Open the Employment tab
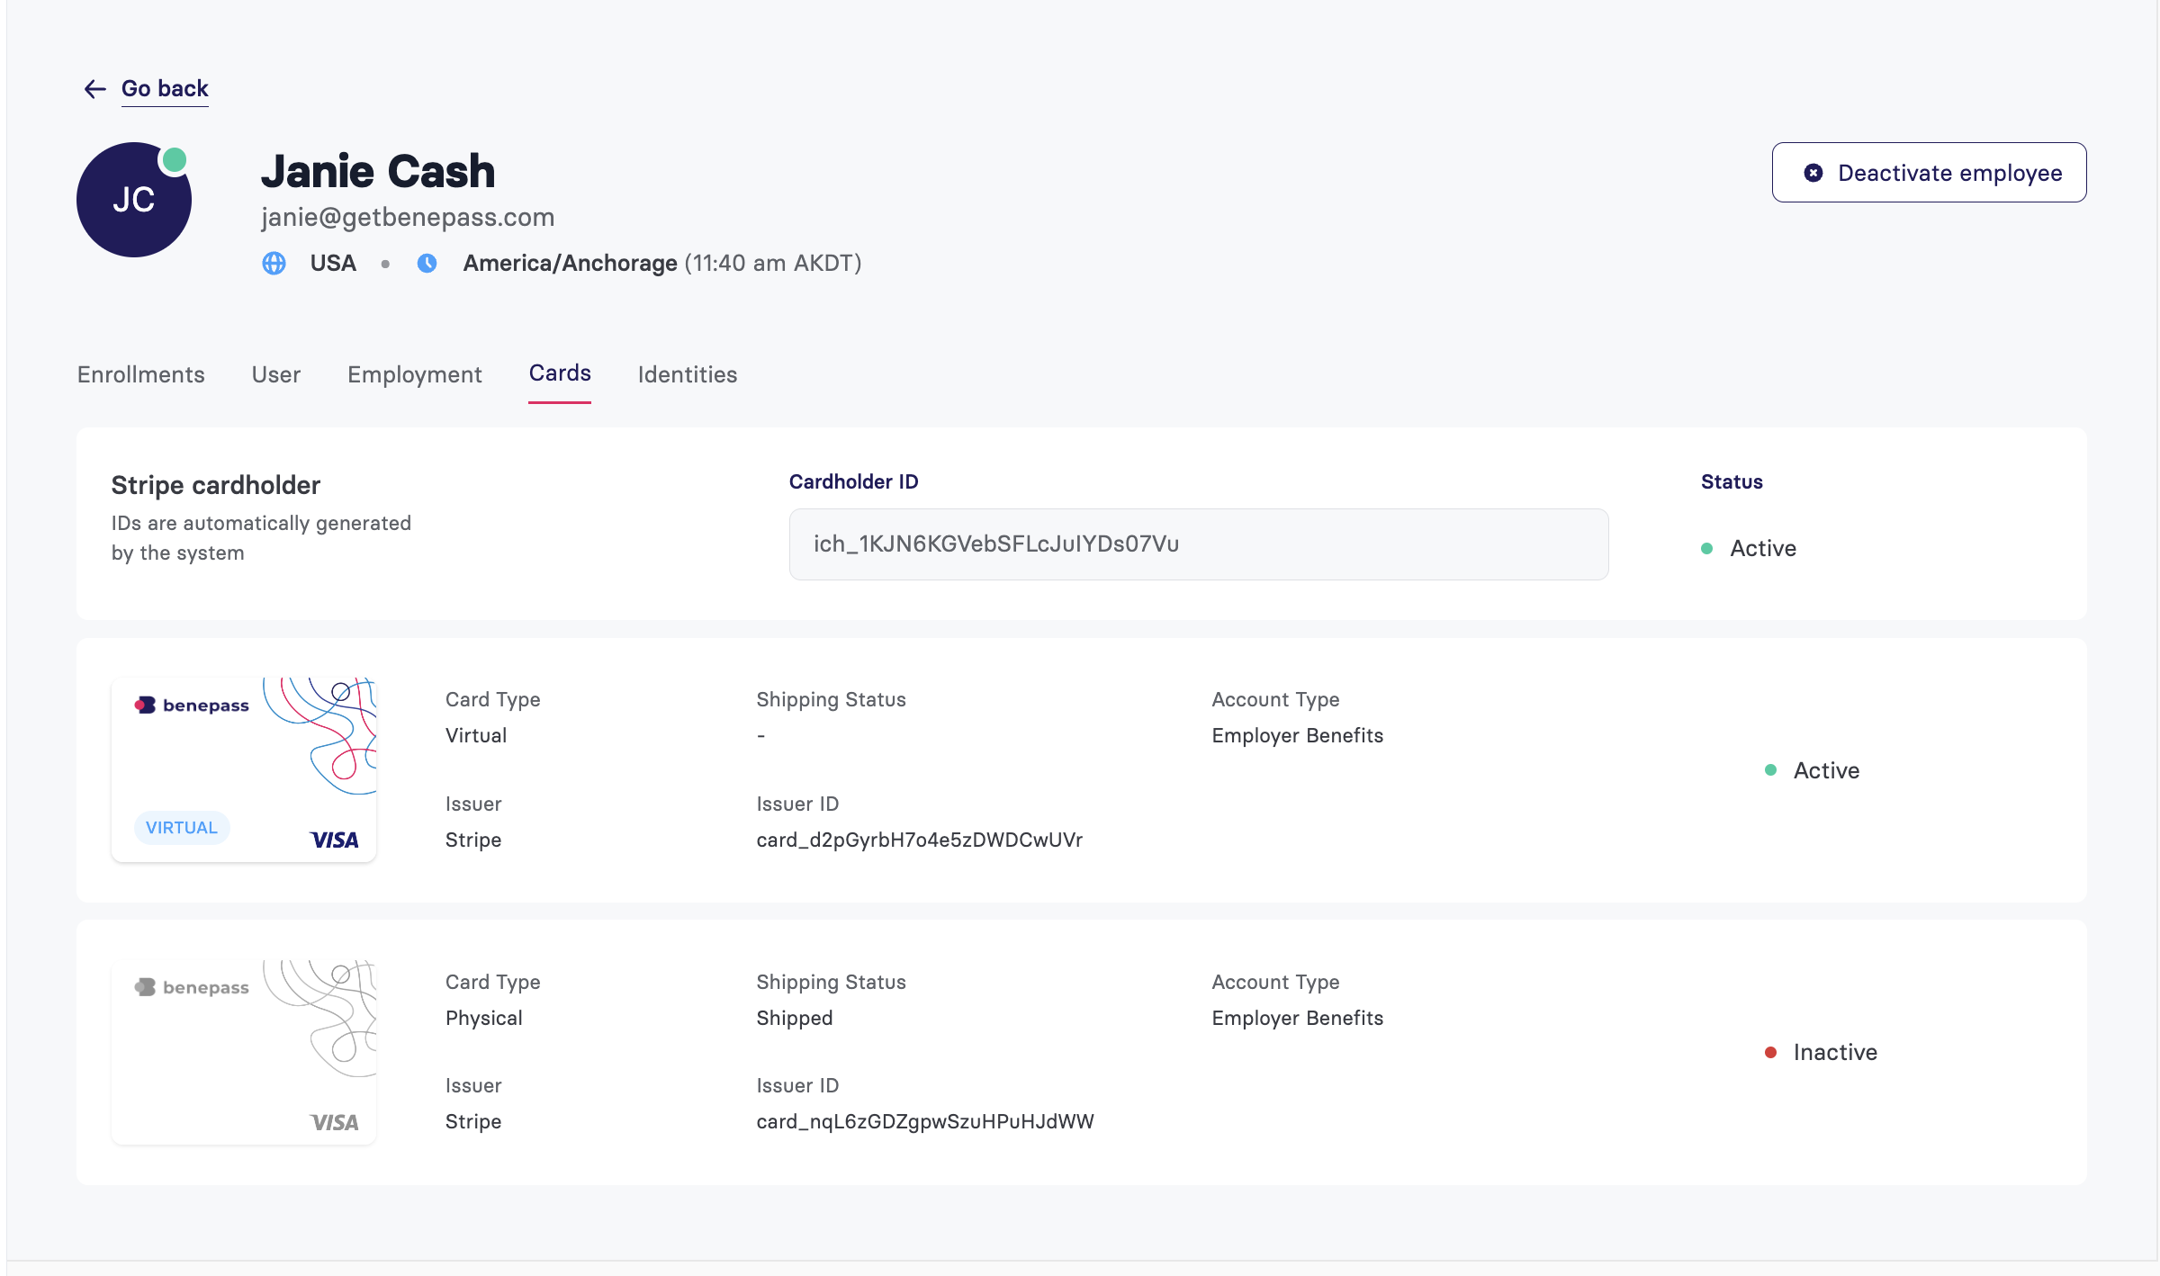 (415, 374)
